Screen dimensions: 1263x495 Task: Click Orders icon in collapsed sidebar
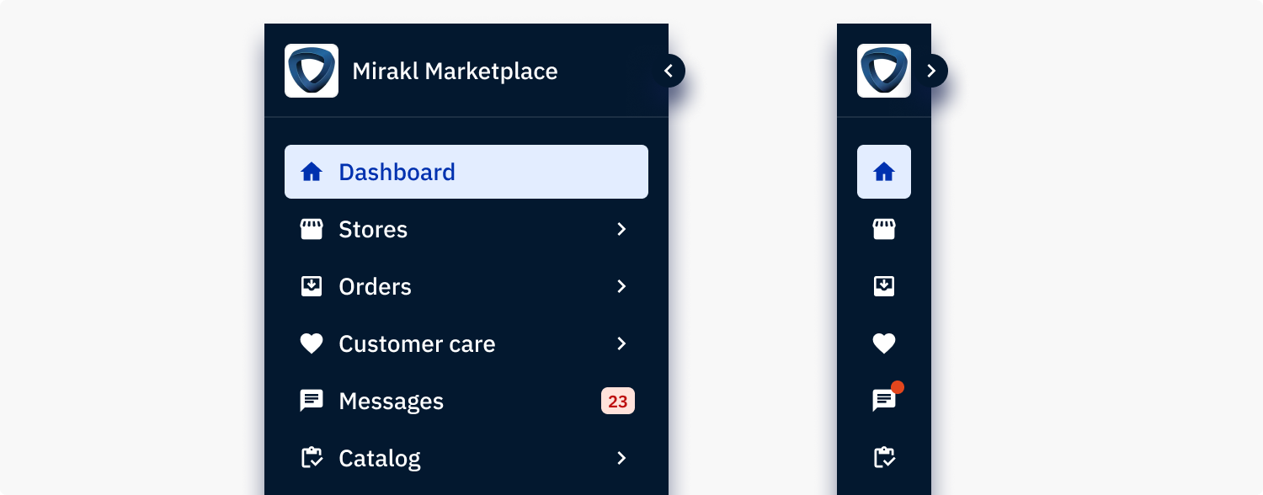click(x=883, y=286)
